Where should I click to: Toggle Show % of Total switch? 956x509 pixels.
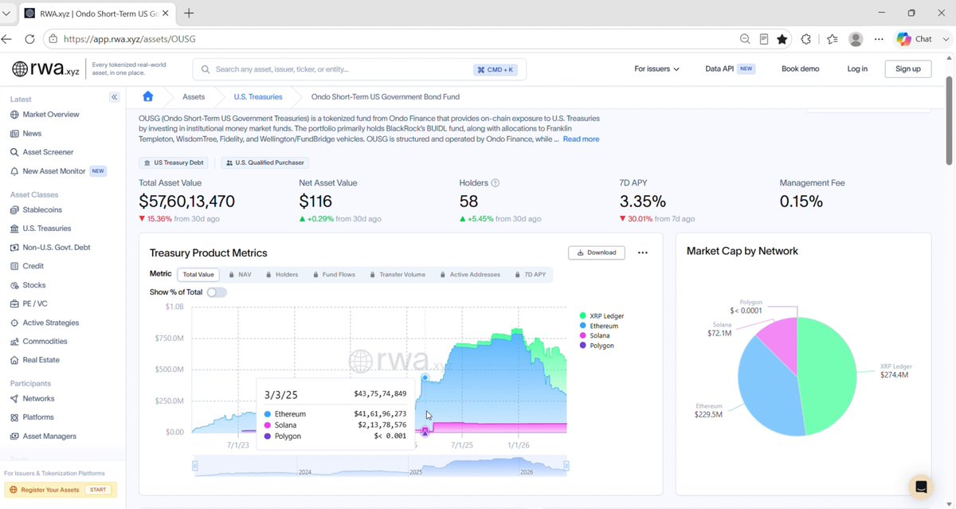pos(217,292)
